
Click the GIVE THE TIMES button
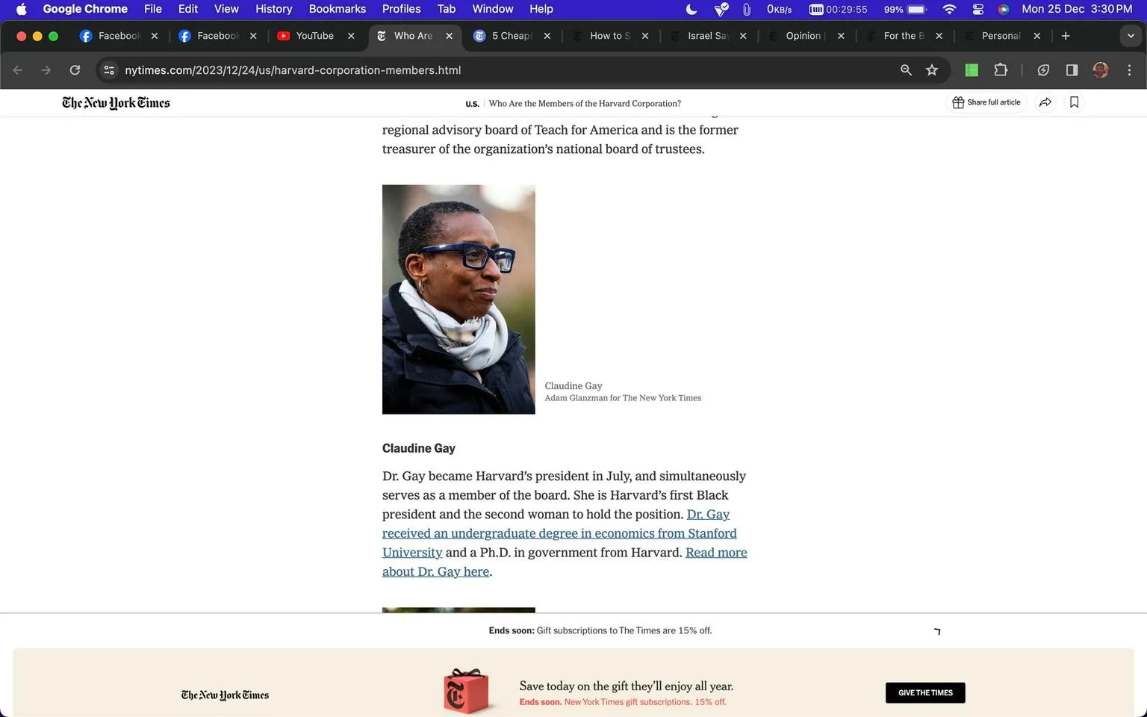click(925, 692)
